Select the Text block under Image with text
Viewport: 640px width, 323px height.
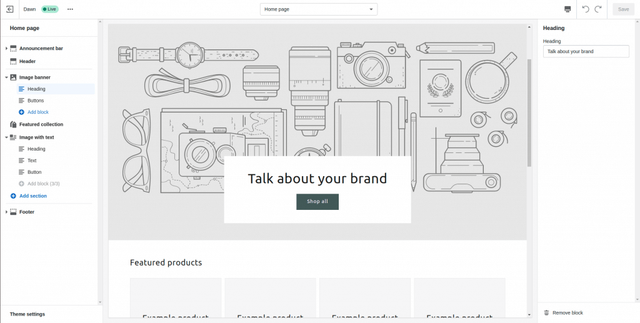56,161
